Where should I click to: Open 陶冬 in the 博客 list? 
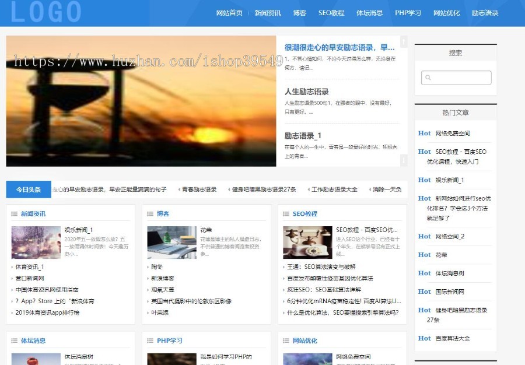point(157,267)
